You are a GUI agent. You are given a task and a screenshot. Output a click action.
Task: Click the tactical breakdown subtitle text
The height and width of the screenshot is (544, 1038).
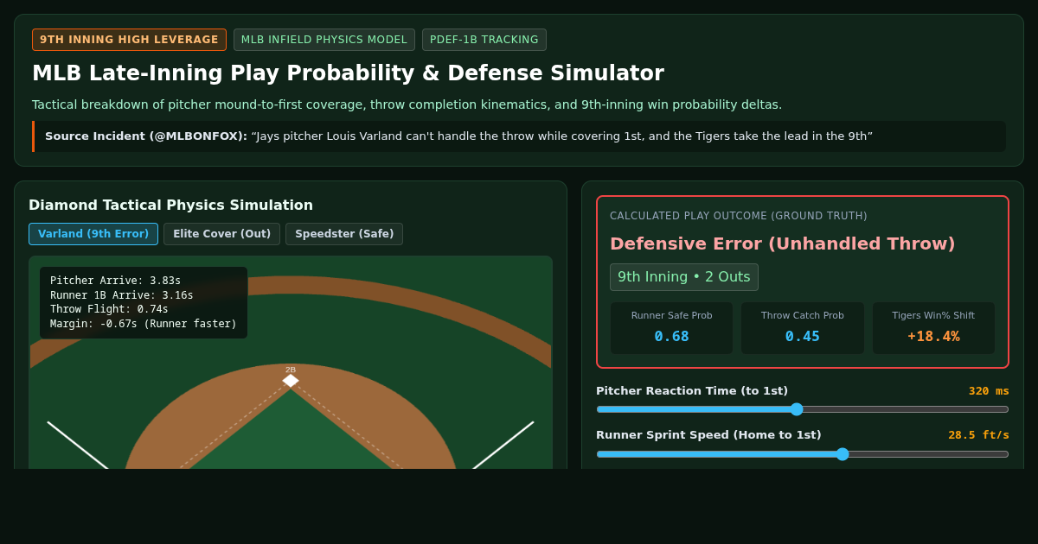coord(407,104)
